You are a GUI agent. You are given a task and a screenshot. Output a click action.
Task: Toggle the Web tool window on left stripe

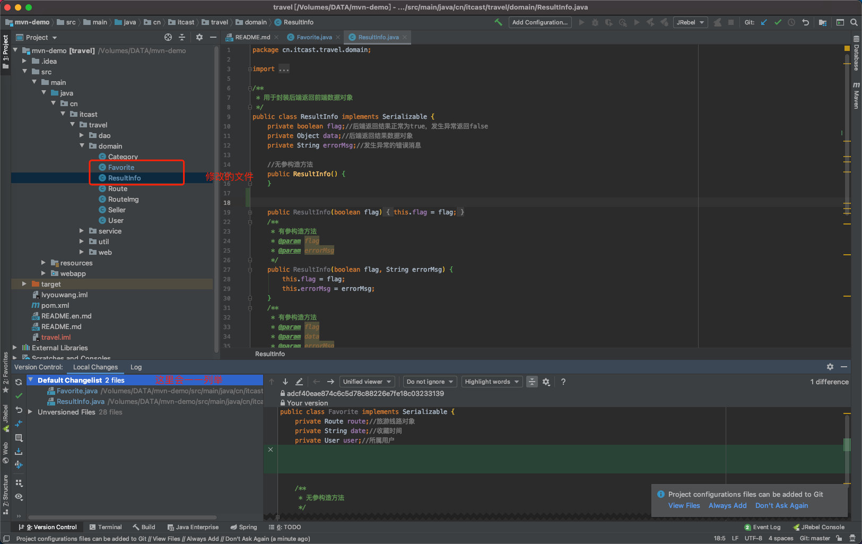pyautogui.click(x=5, y=453)
